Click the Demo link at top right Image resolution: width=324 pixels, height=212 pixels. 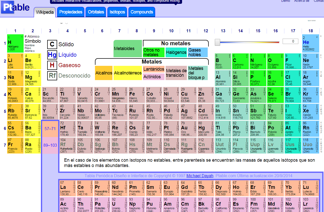[x=286, y=1]
